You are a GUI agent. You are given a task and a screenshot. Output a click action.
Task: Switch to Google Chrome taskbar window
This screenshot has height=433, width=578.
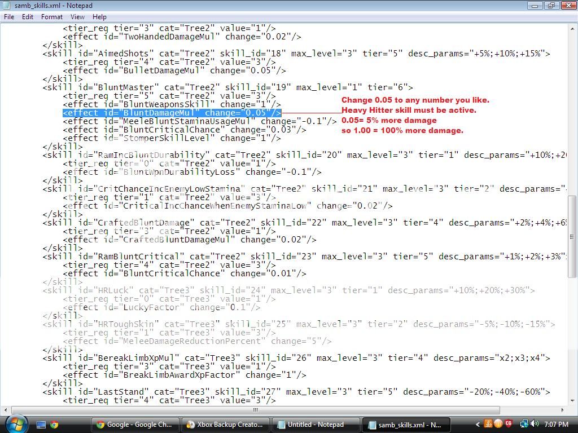pos(135,425)
